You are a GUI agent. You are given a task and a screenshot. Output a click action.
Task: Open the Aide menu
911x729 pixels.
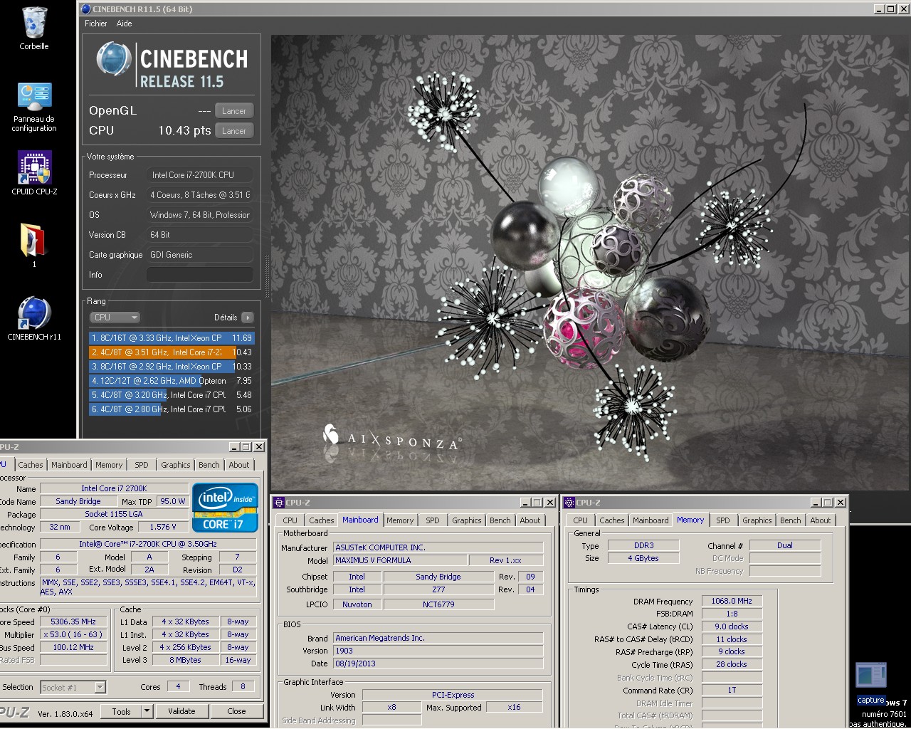(x=124, y=23)
